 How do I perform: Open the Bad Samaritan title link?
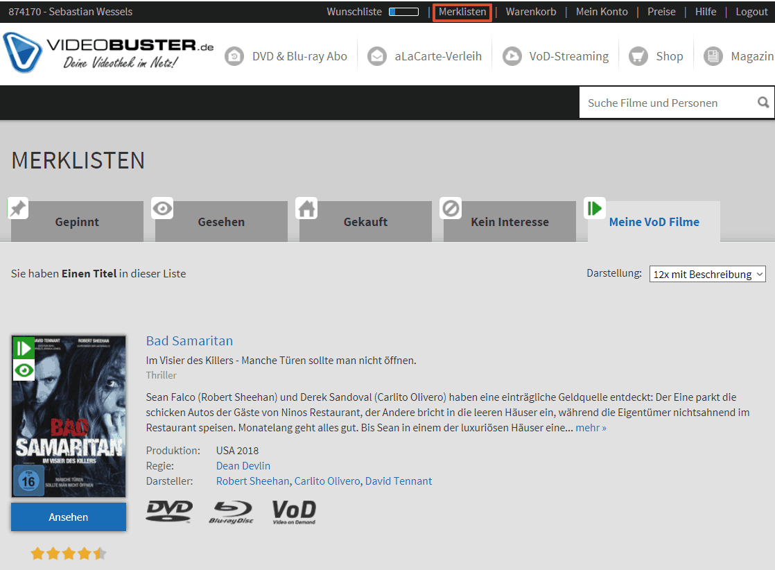coord(189,340)
